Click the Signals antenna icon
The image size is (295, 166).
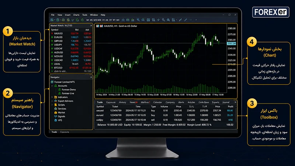(56, 116)
